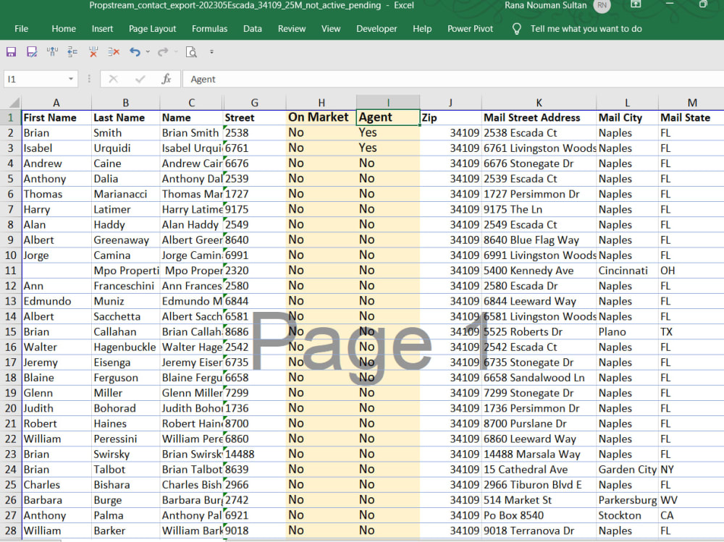This screenshot has width=724, height=542.
Task: Click the Insert Sheet Rows icon
Action: (x=72, y=51)
